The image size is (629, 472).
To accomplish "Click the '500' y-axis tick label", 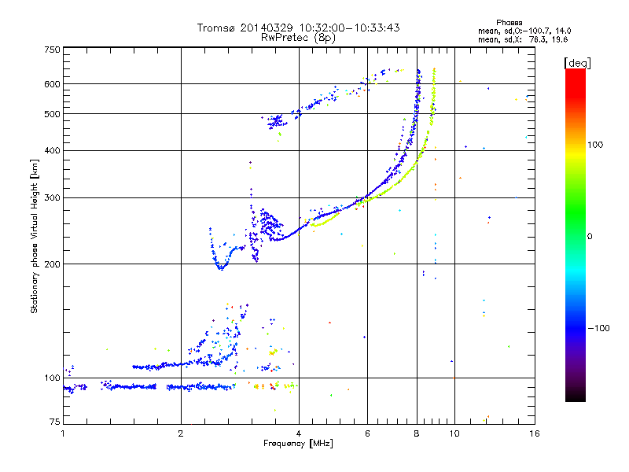I will [52, 114].
